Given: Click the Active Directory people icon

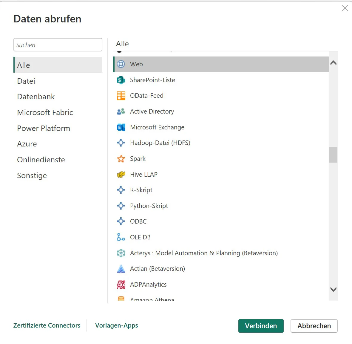Looking at the screenshot, I should tap(121, 111).
